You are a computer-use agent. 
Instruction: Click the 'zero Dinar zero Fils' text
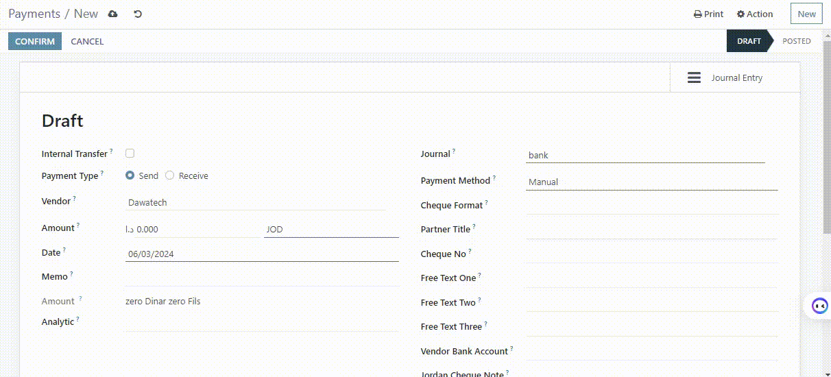(x=163, y=301)
